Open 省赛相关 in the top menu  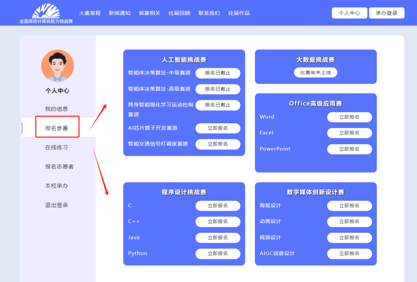coord(149,13)
